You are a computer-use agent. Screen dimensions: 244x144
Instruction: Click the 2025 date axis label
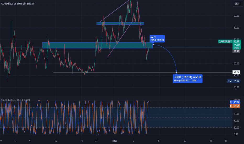[115, 141]
